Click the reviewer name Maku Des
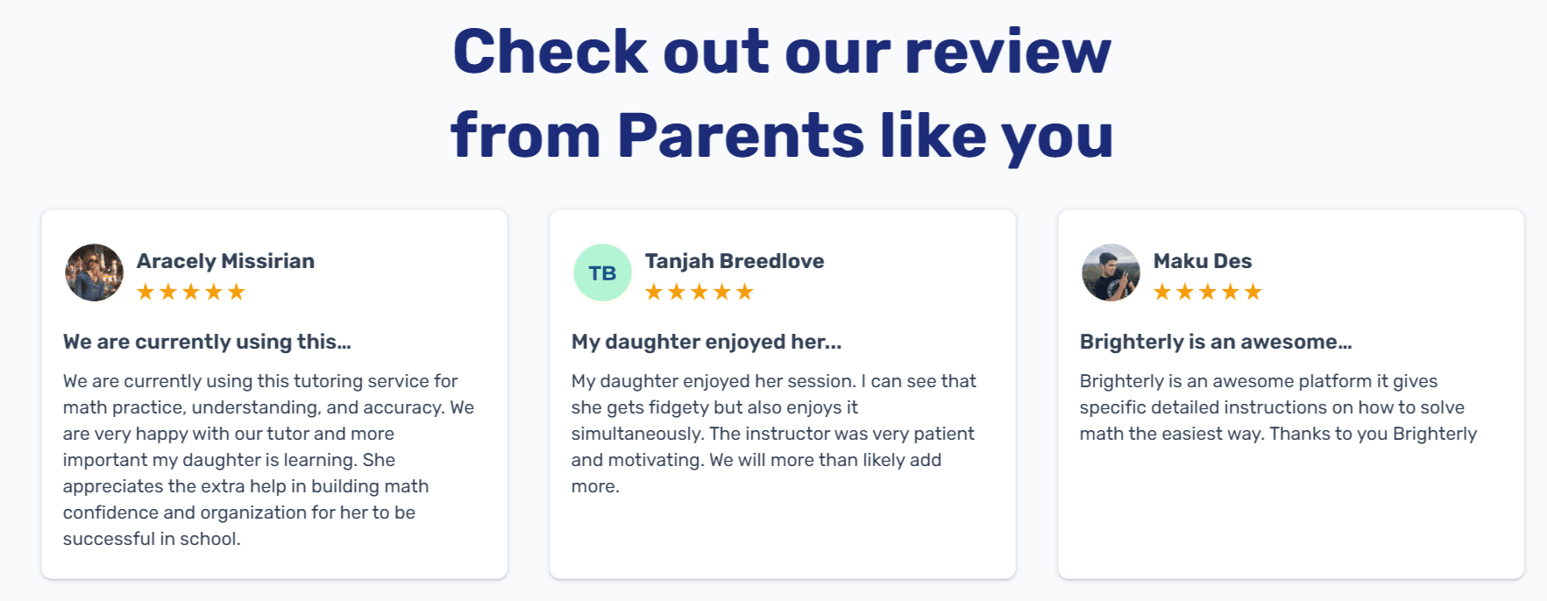Viewport: 1547px width, 601px height. point(1203,261)
